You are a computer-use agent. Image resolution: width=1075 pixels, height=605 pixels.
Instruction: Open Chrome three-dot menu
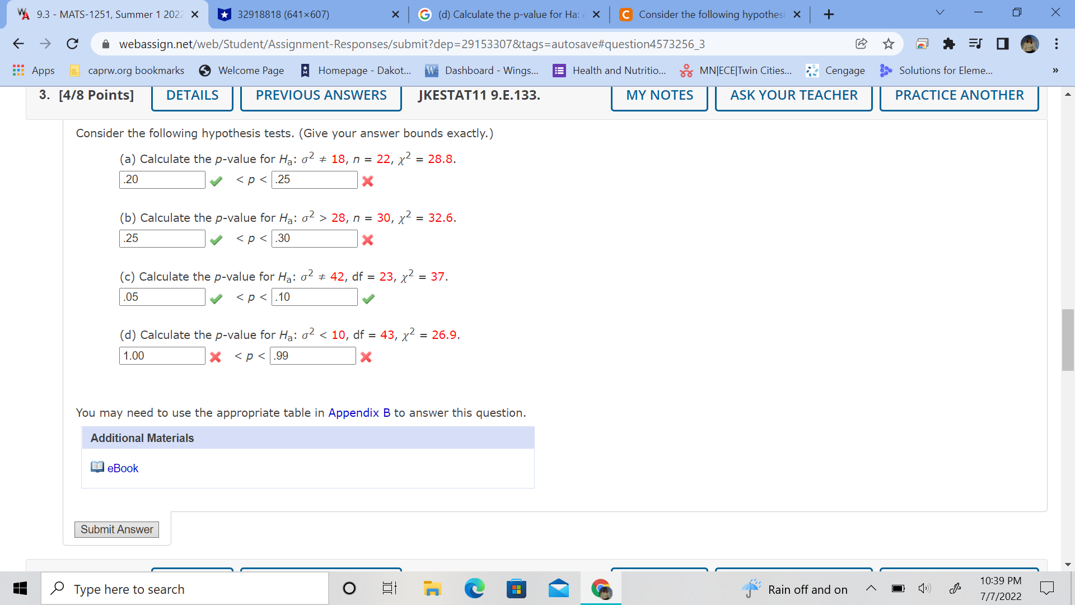[x=1056, y=44]
